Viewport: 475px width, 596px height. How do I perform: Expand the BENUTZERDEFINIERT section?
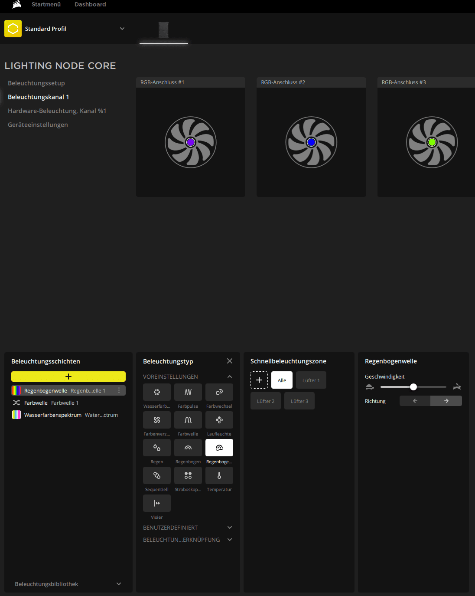click(230, 527)
